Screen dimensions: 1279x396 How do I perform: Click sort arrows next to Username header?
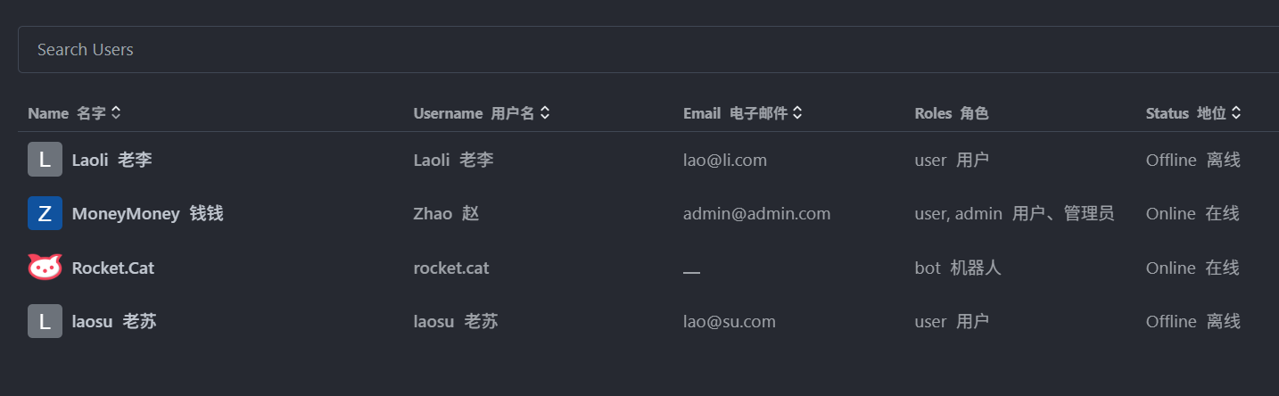pos(545,113)
